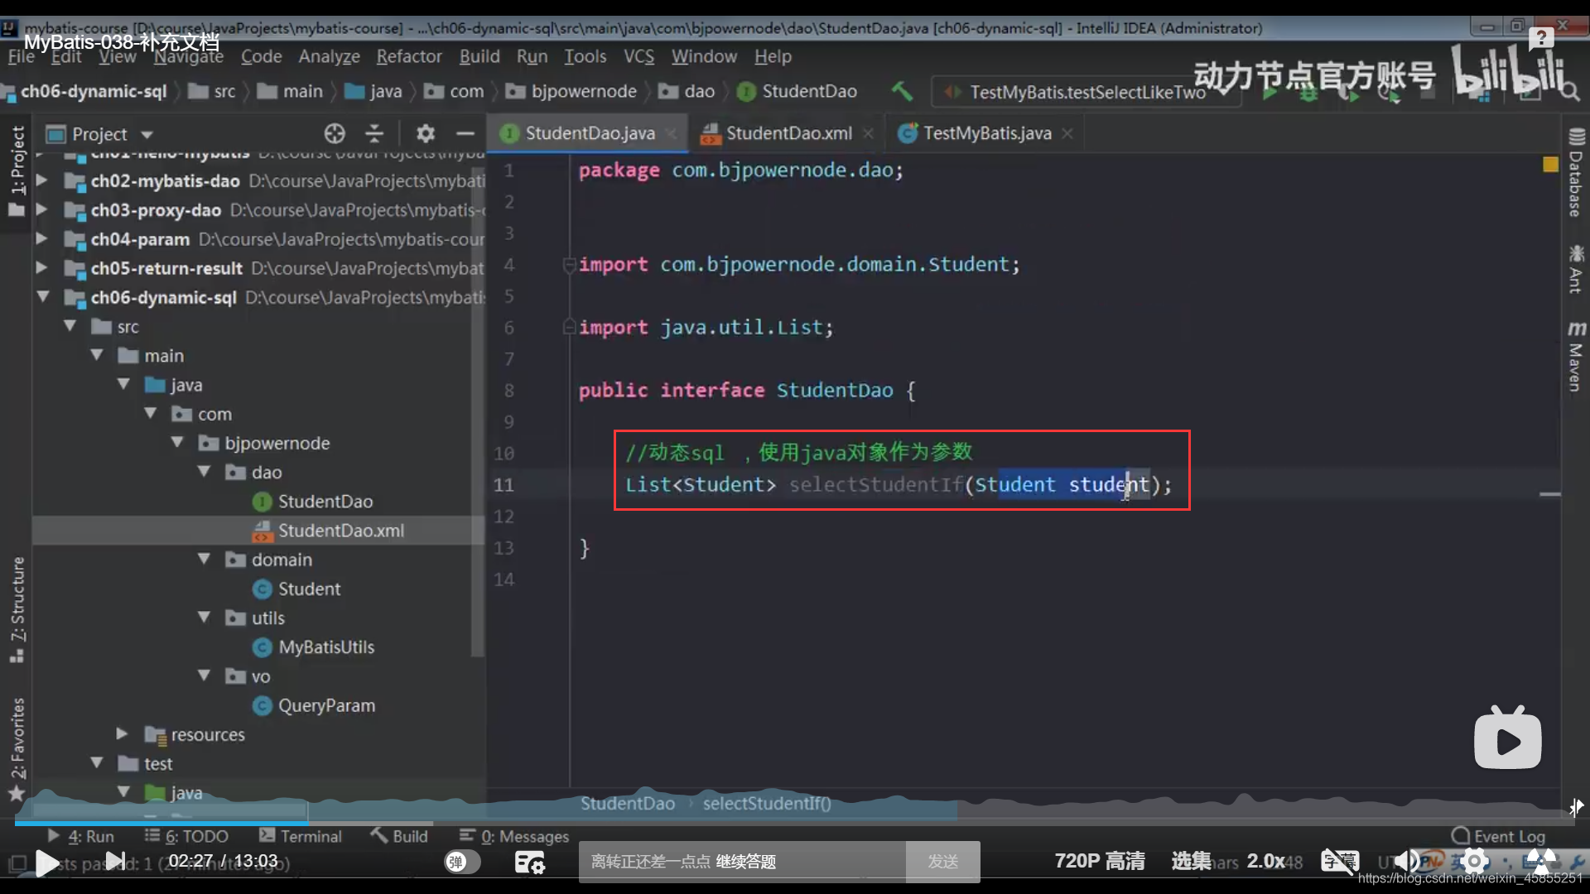Play the video
This screenshot has height=894, width=1590.
coord(46,863)
